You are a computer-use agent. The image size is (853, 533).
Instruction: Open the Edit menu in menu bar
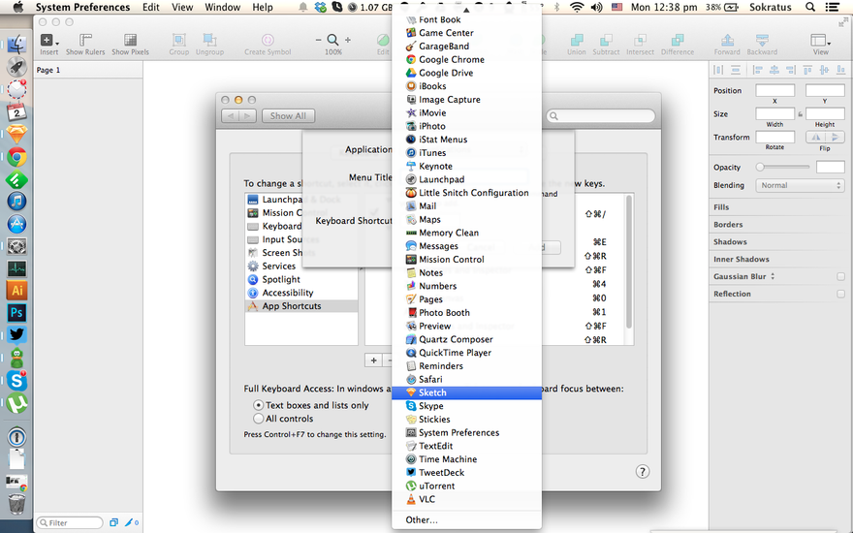tap(150, 7)
